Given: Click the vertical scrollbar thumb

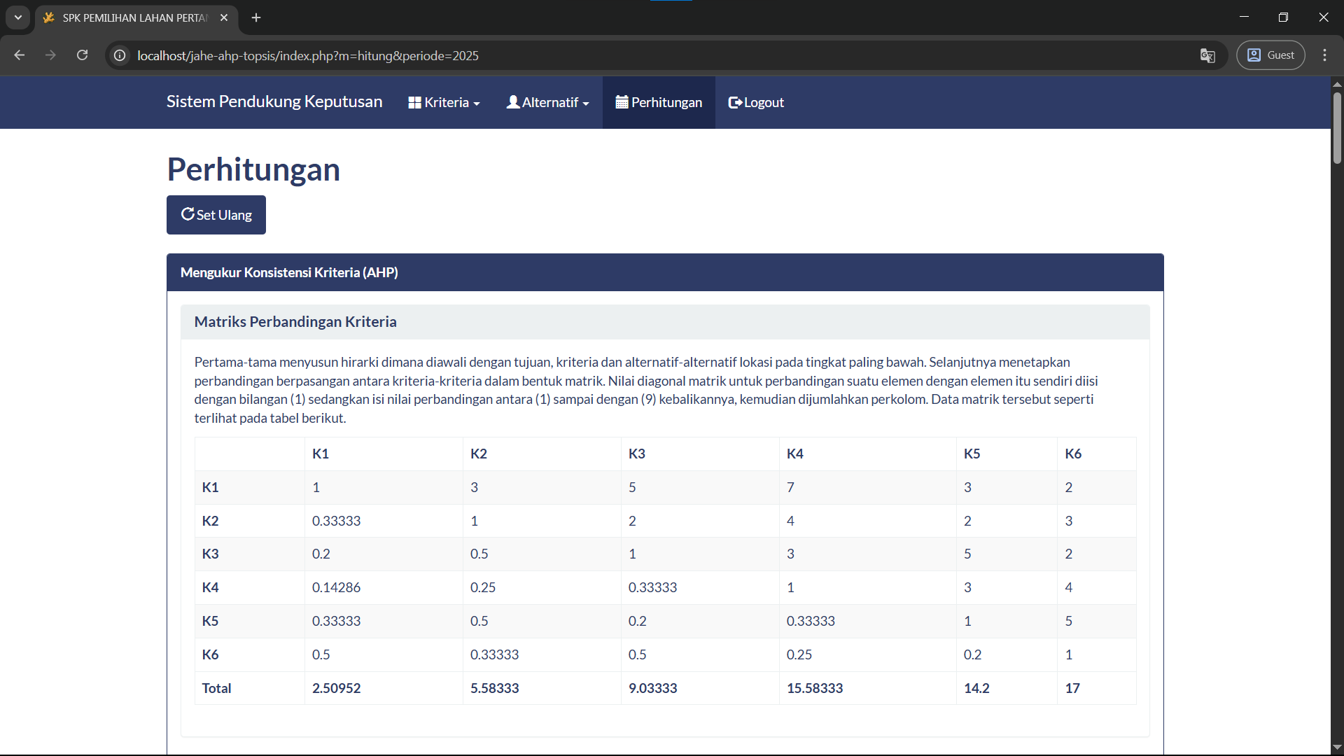Looking at the screenshot, I should click(1337, 128).
